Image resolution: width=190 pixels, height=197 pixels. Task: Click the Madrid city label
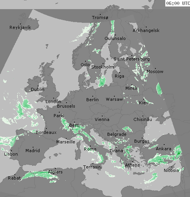pos(33,151)
